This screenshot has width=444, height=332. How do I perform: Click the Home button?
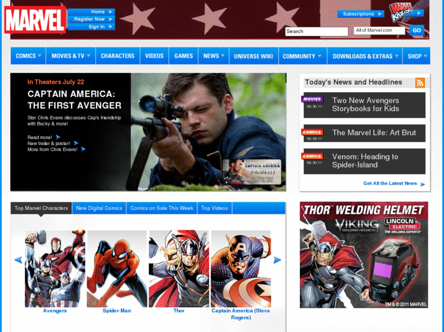[x=92, y=12]
